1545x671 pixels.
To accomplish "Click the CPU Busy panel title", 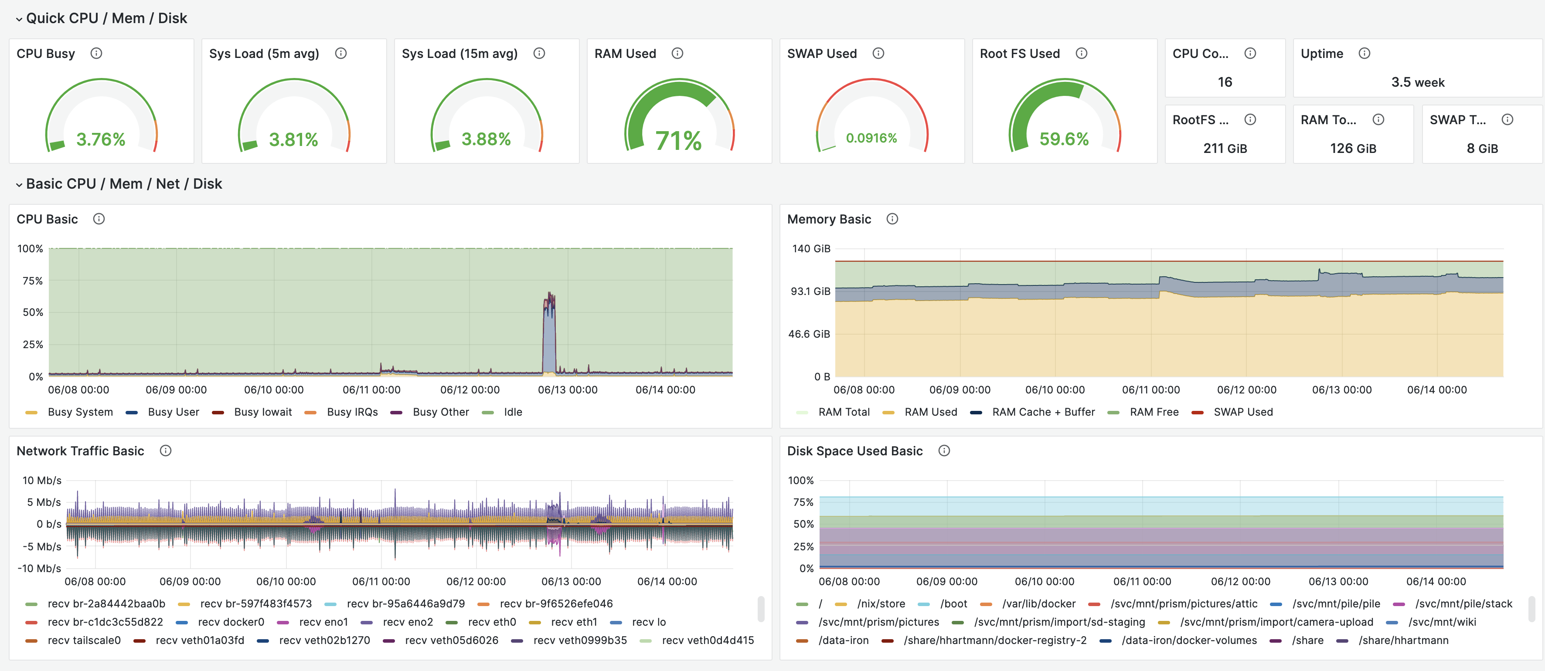I will 46,53.
